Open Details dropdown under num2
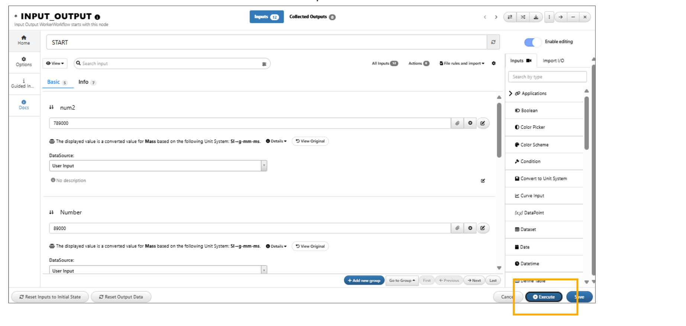 (276, 141)
